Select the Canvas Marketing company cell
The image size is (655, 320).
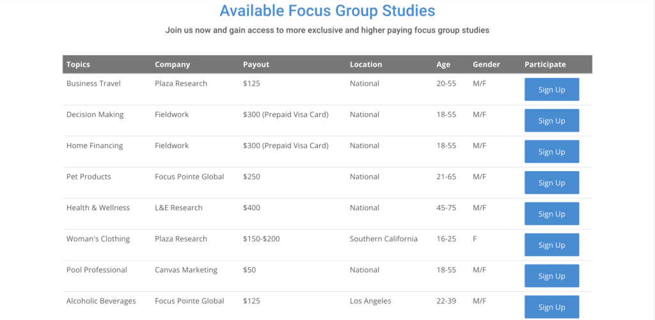186,270
